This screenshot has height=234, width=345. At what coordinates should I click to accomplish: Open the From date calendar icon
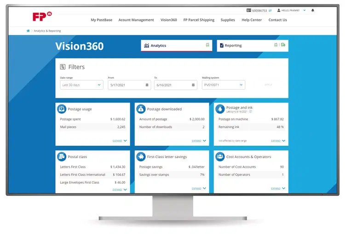147,85
